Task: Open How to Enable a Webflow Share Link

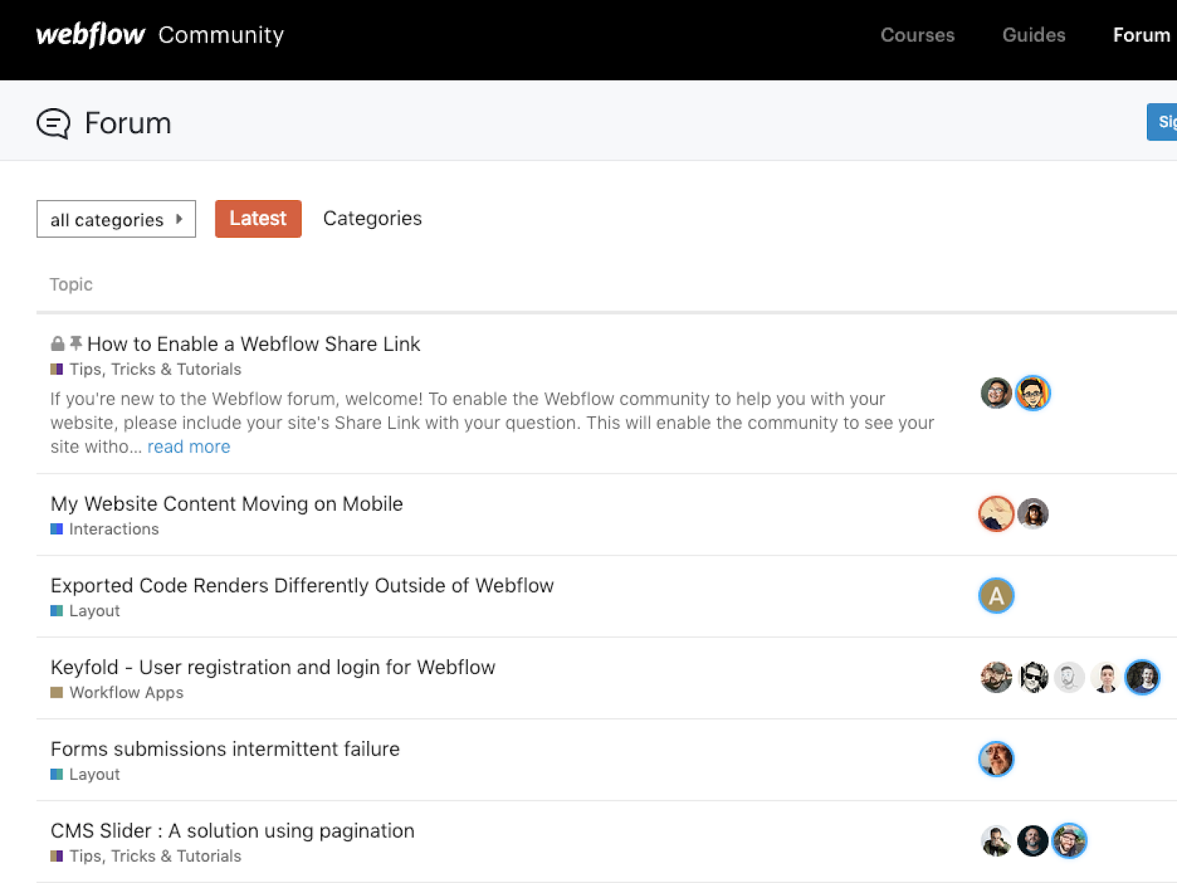Action: [254, 344]
